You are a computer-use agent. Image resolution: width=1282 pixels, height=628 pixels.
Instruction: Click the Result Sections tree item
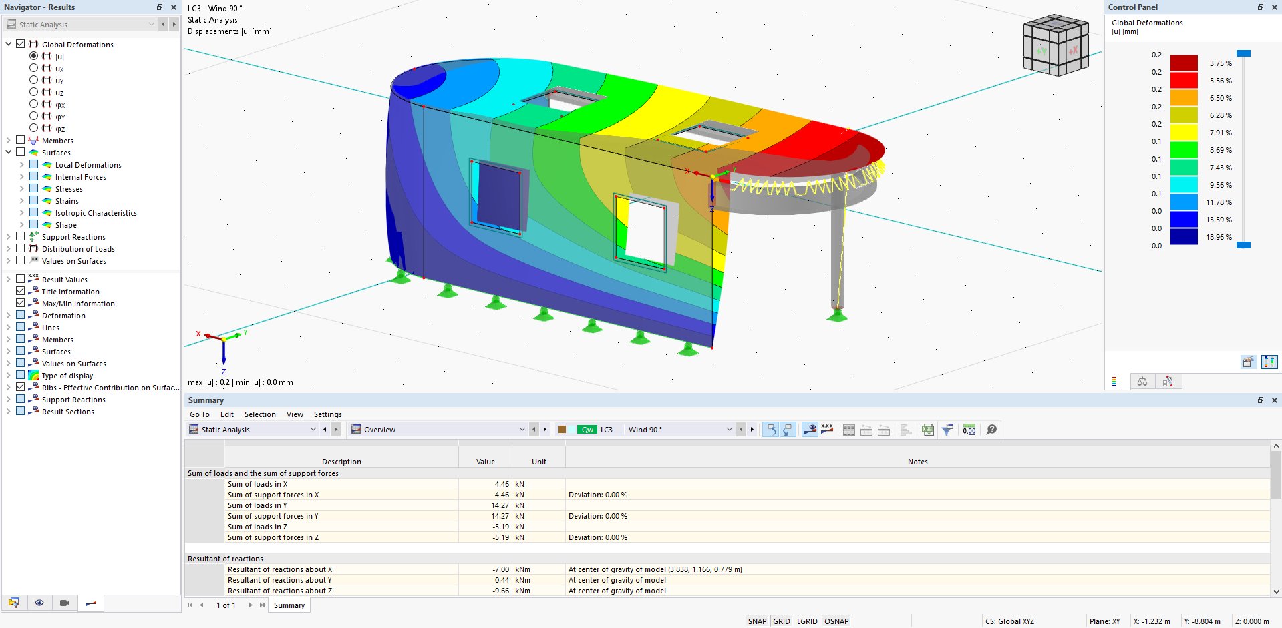coord(68,412)
